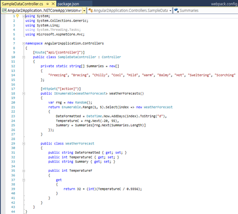The width and height of the screenshot is (238, 214).
Task: Click using System.Threading.Tasks on line 4
Action: click(x=53, y=30)
